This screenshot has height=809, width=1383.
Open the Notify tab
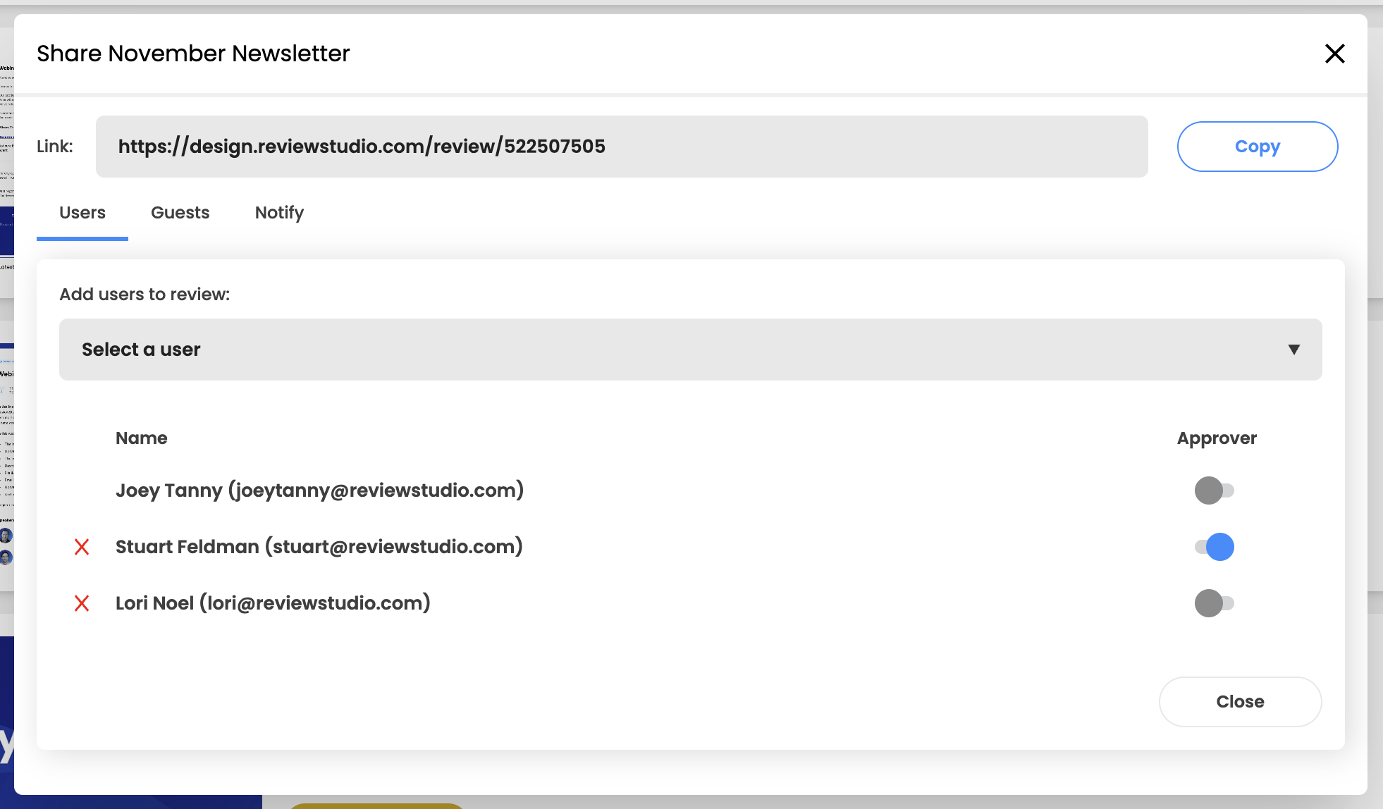click(x=280, y=213)
